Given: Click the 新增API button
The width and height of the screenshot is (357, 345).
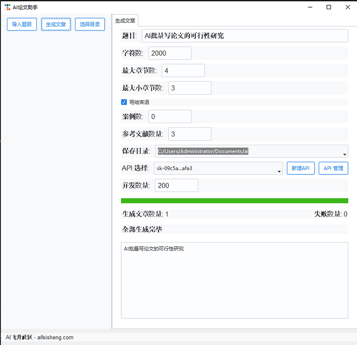Looking at the screenshot, I should coord(301,168).
